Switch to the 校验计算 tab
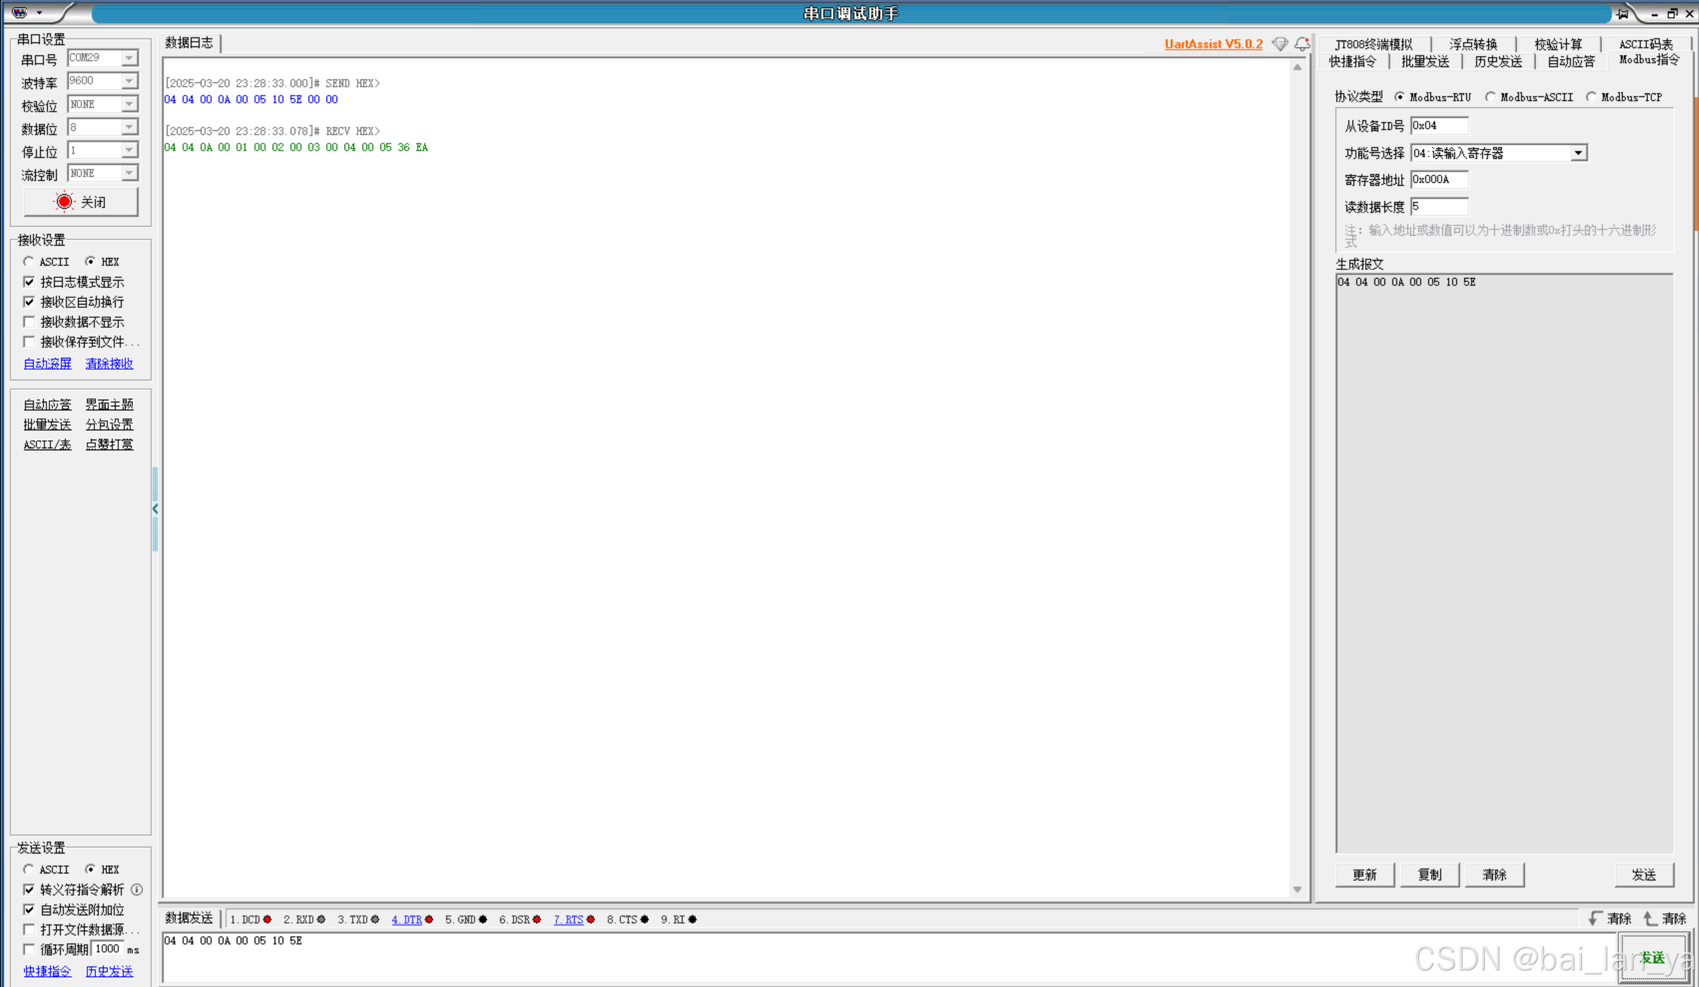1699x987 pixels. (1557, 45)
